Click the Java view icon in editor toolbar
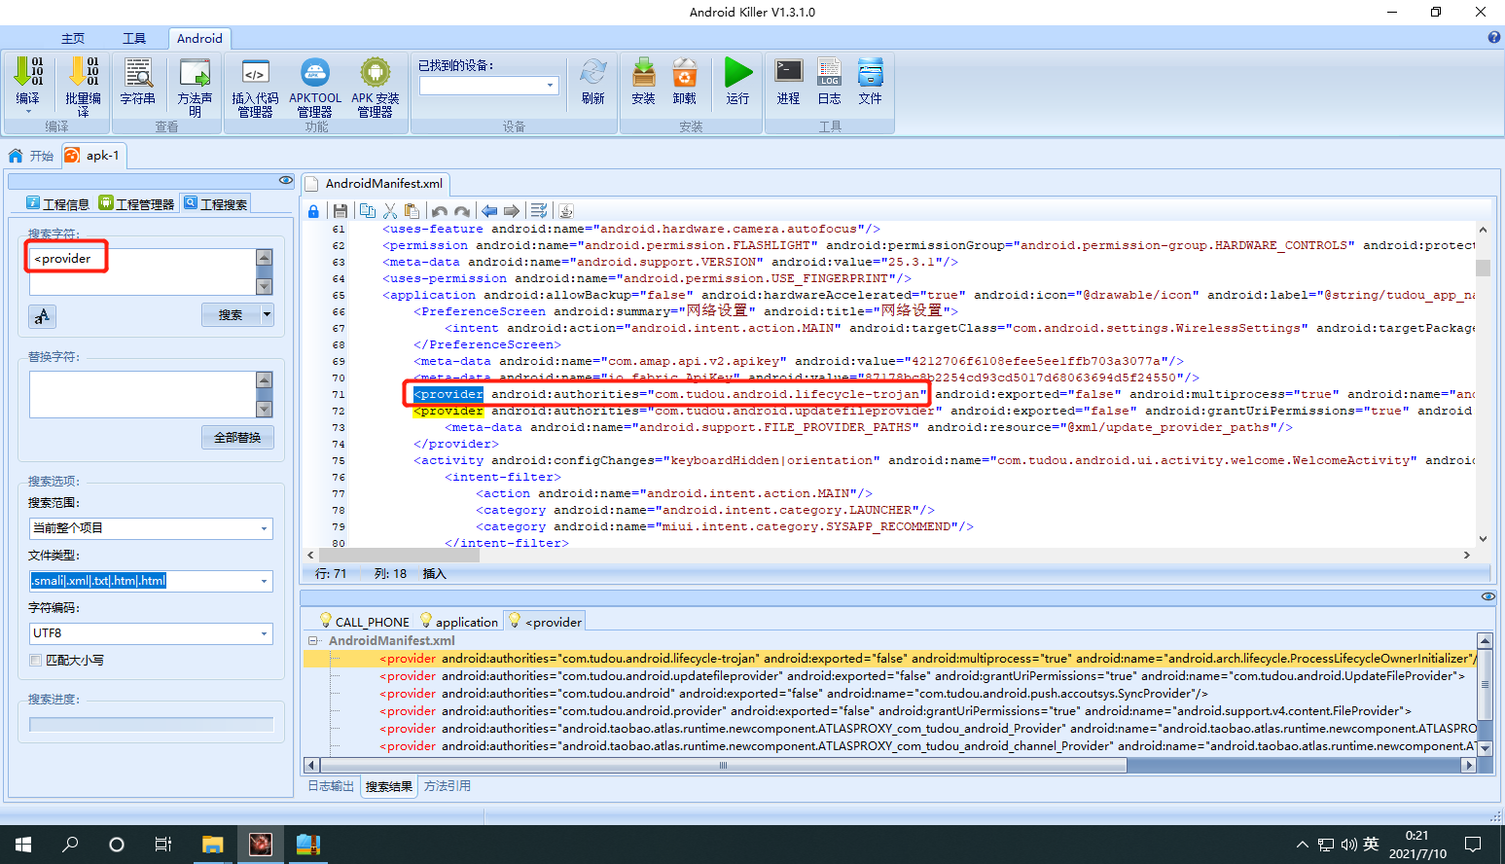Screen dimensions: 1505x864 click(566, 211)
